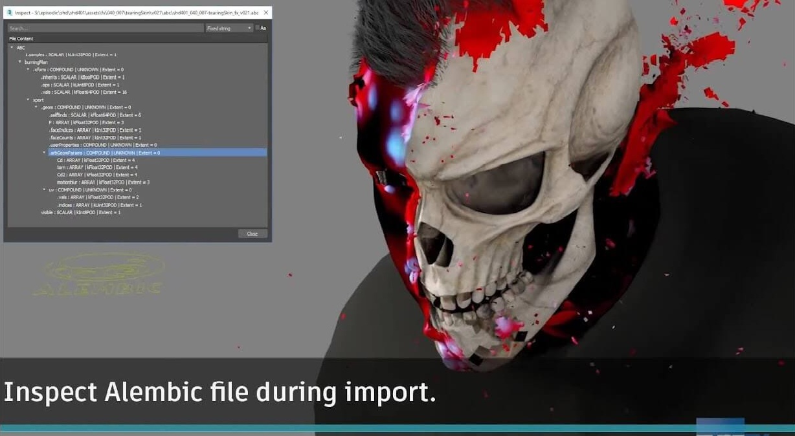Collapse the xport tree node
This screenshot has width=795, height=436.
tap(28, 100)
